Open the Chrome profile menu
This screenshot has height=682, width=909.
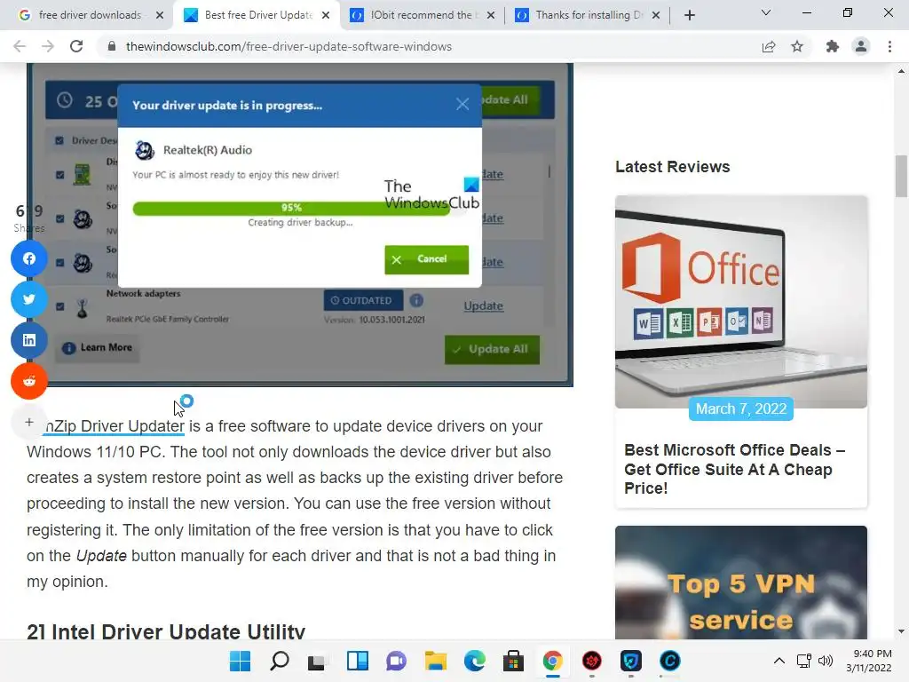click(x=861, y=46)
